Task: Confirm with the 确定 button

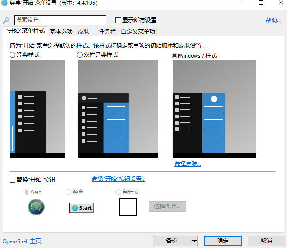Action: coord(223,241)
